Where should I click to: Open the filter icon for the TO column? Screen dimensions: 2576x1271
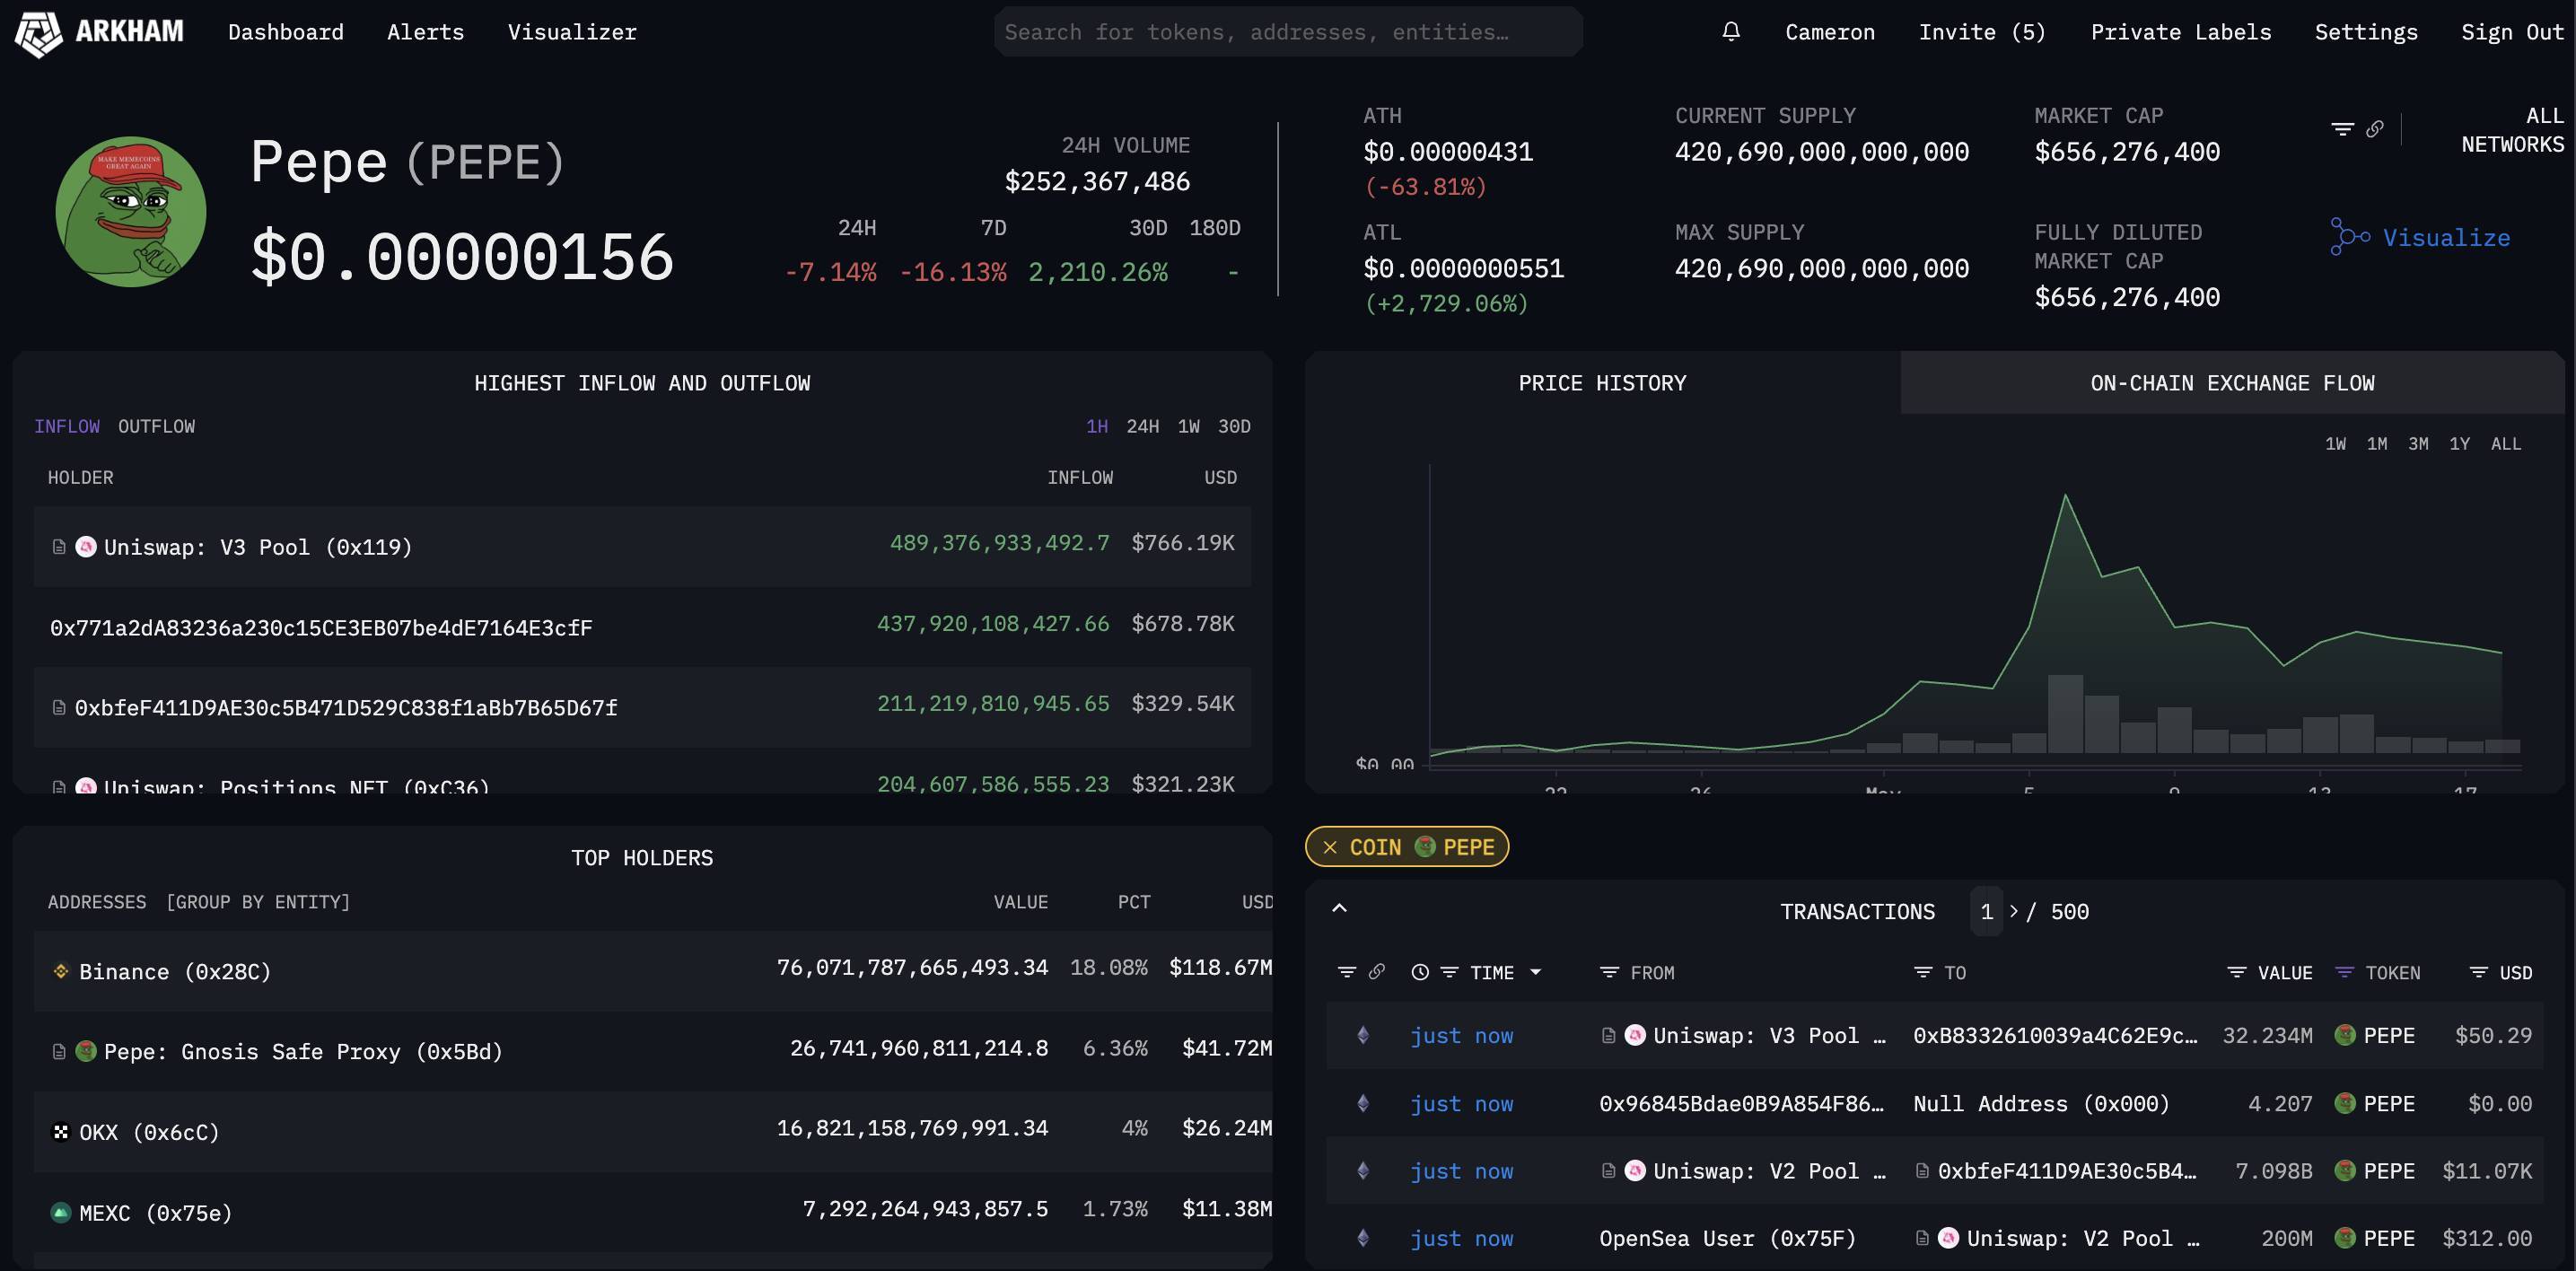pyautogui.click(x=1923, y=972)
